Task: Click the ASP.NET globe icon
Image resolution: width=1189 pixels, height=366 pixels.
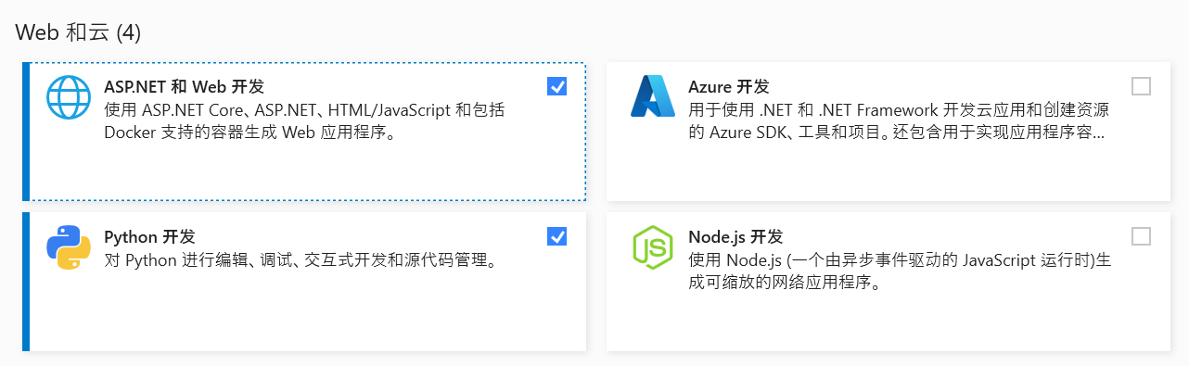Action: click(69, 96)
